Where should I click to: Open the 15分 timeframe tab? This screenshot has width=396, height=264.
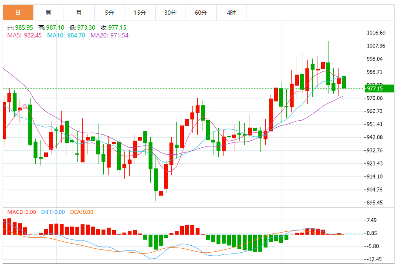(140, 12)
